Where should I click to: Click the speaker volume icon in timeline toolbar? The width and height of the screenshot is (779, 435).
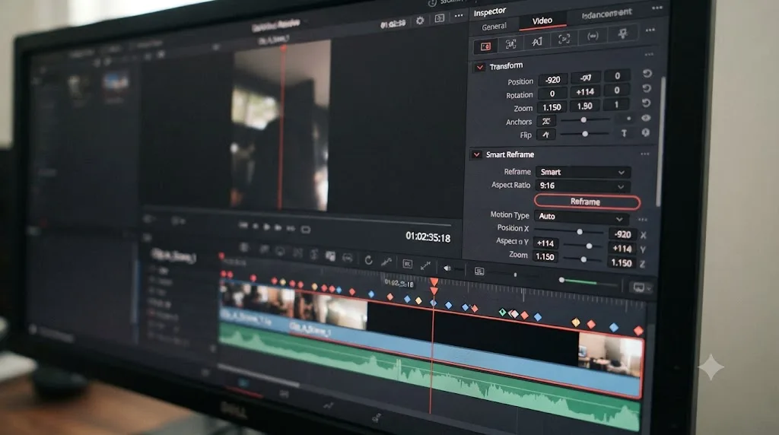(x=447, y=268)
